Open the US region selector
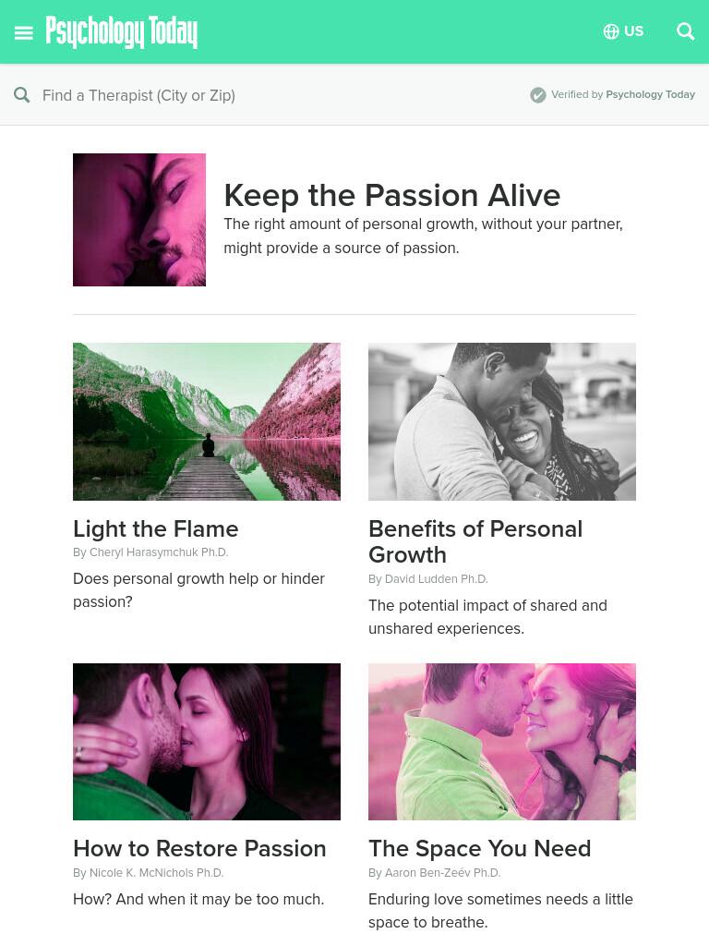The image size is (709, 946). coord(623,31)
